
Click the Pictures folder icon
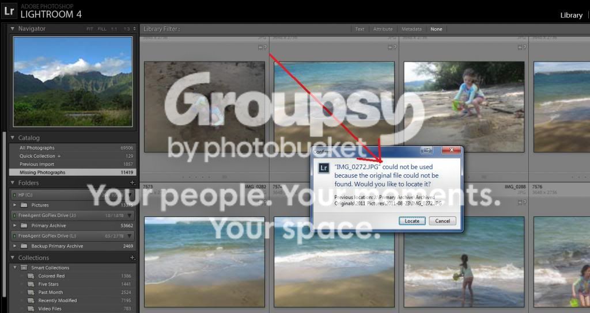click(x=24, y=205)
